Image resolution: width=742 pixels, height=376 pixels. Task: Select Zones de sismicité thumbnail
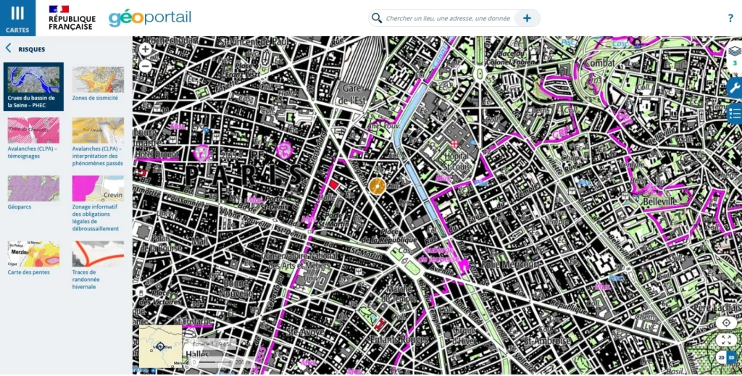tap(98, 80)
